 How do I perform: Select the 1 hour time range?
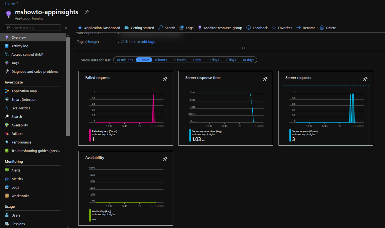coord(144,60)
